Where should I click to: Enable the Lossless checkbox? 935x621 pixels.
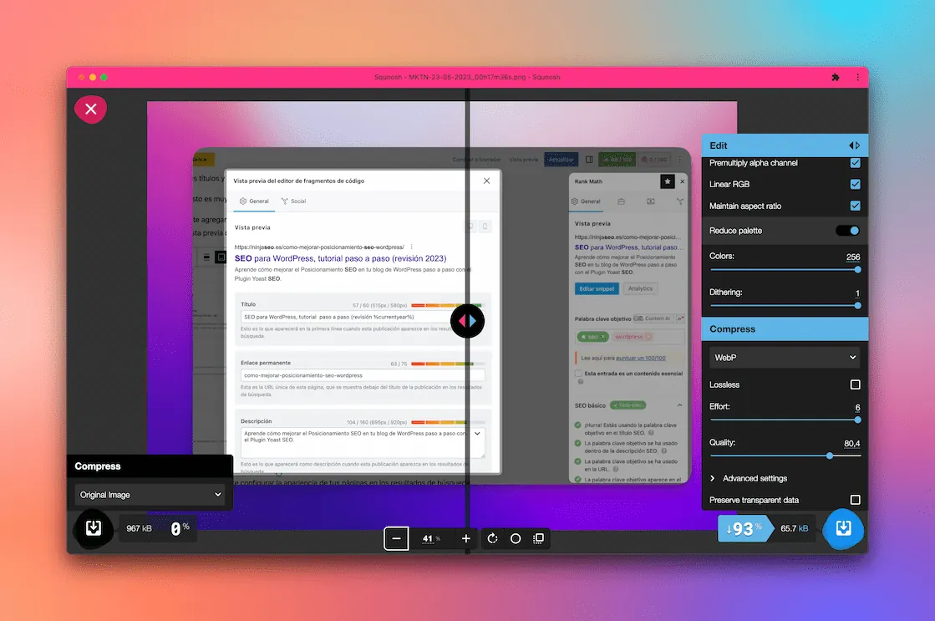coord(855,384)
